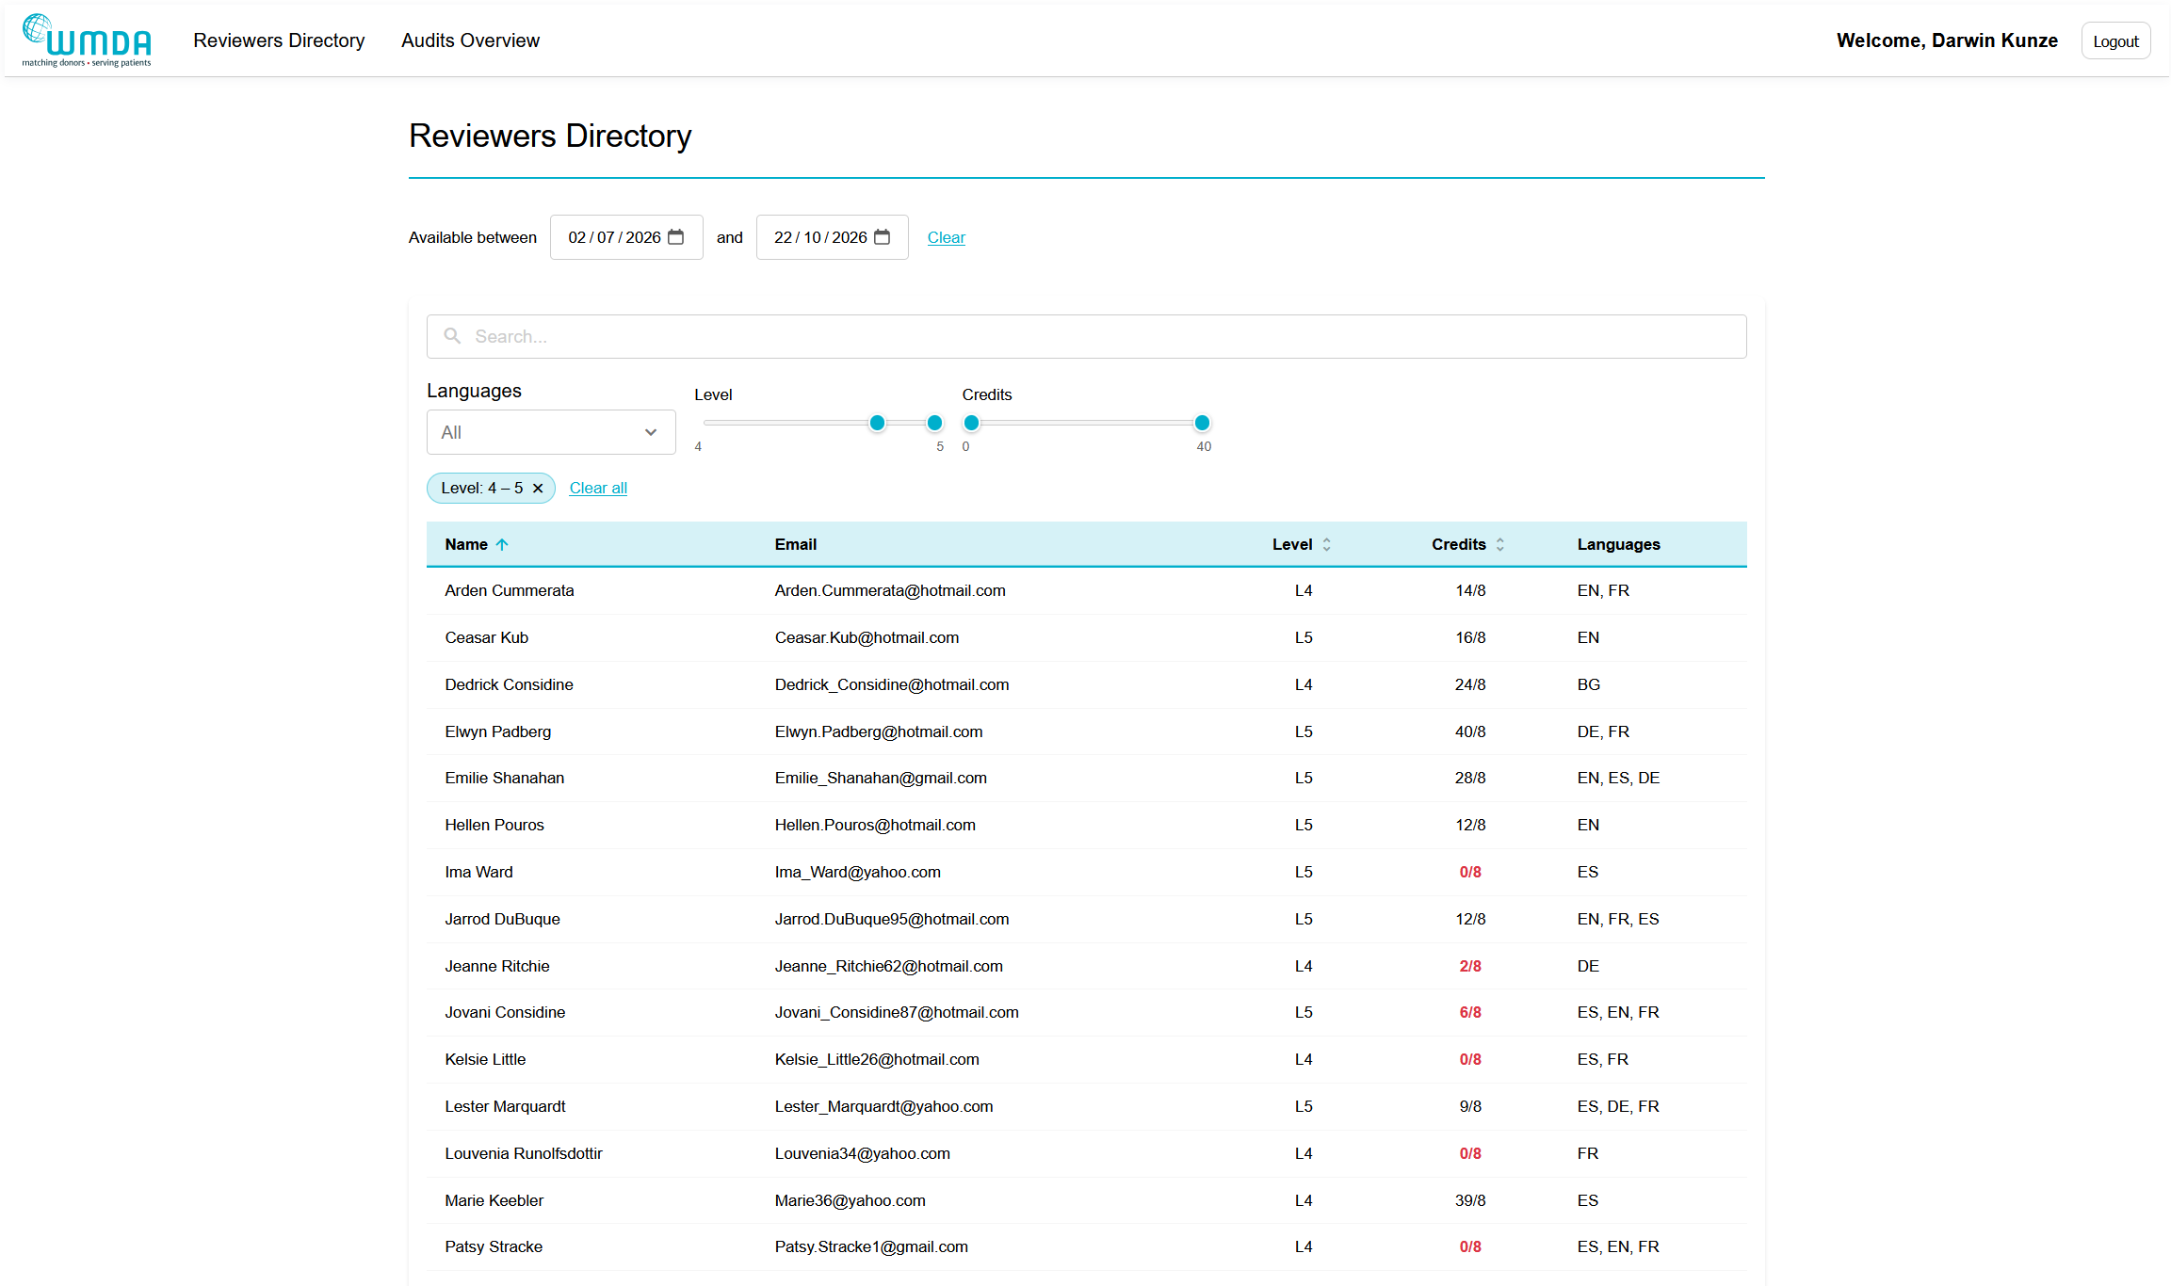
Task: Open the start date calendar picker icon
Action: click(676, 237)
